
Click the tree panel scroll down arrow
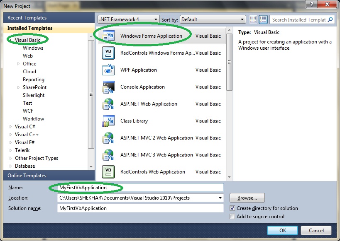tap(91, 166)
